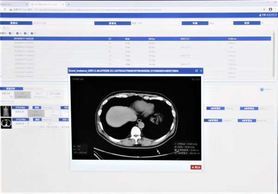Click the browser bookmark star icon
This screenshot has width=278, height=194.
(x=263, y=9)
